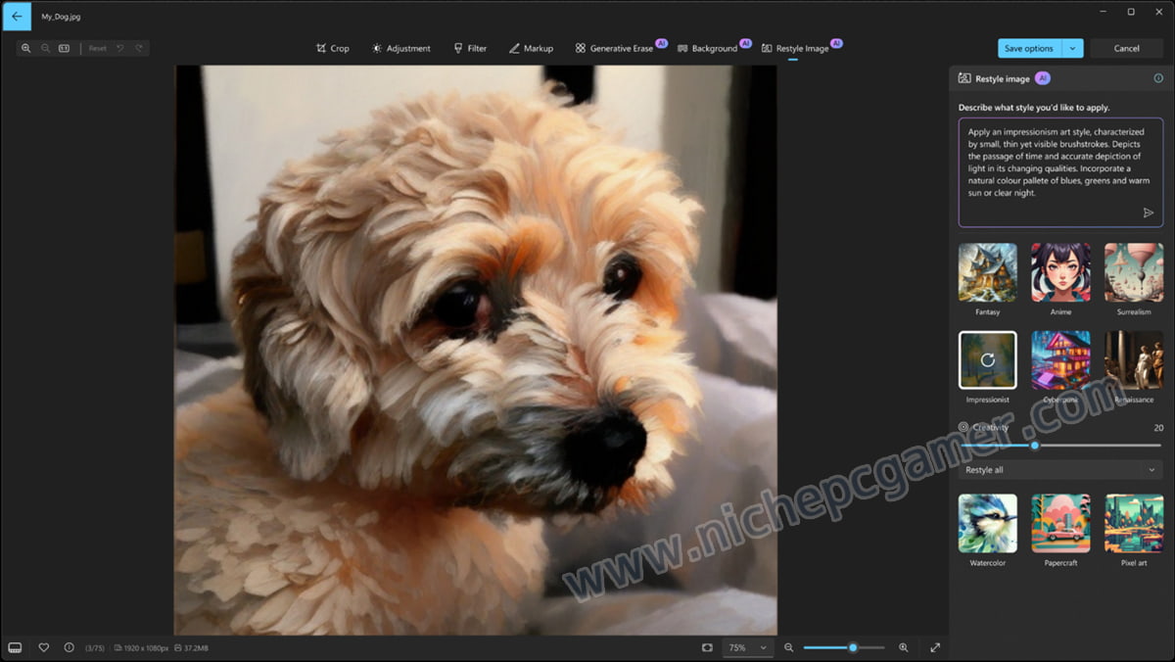Open the 75% zoom level dropdown
Screen dimensions: 1175x662
coord(747,647)
